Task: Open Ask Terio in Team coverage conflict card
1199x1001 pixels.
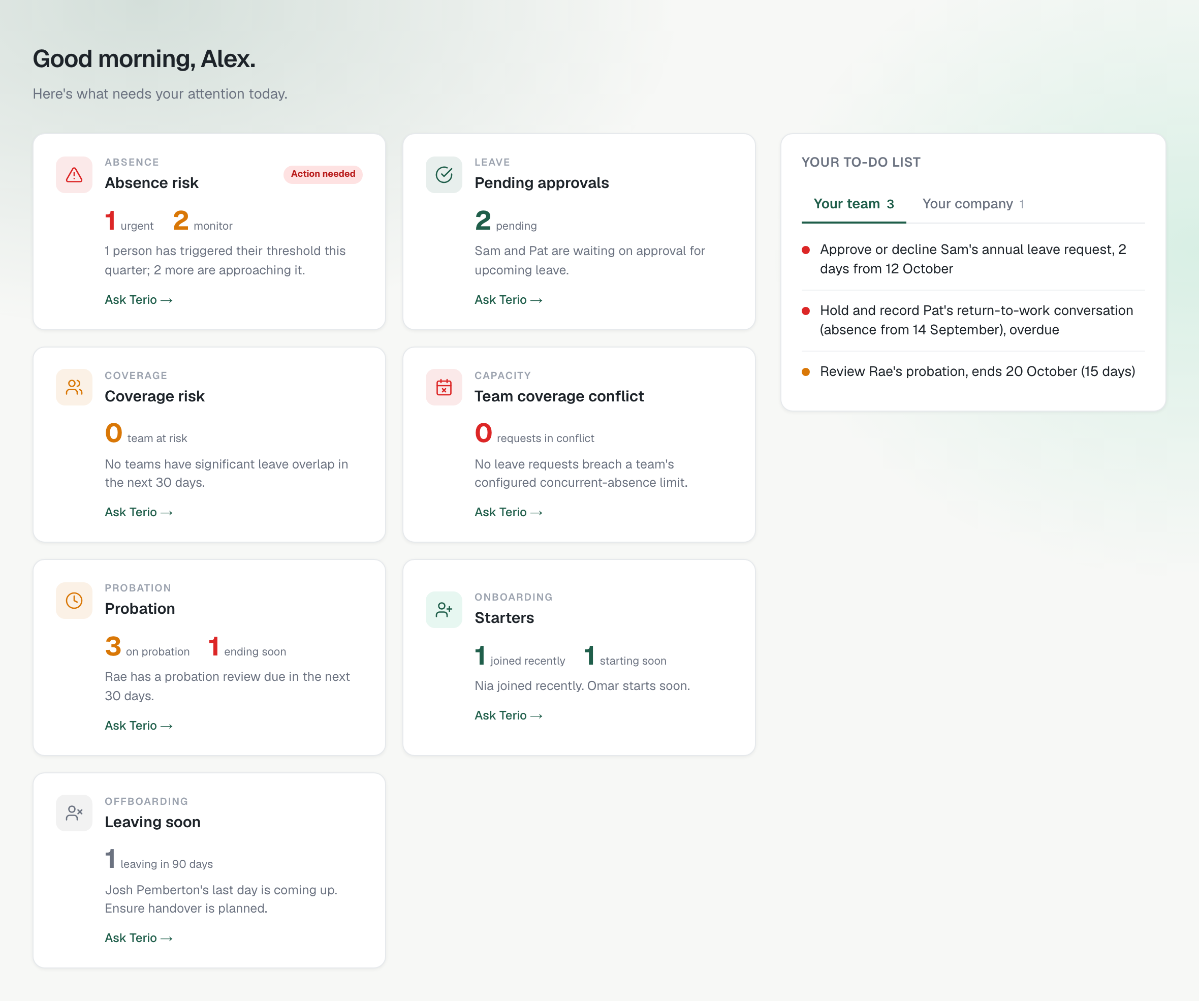Action: [508, 512]
